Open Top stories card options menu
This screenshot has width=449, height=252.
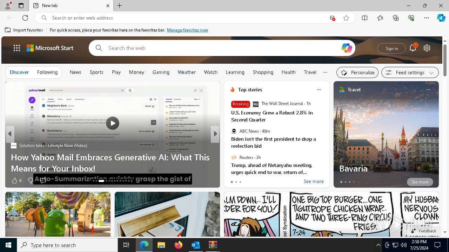(x=319, y=90)
